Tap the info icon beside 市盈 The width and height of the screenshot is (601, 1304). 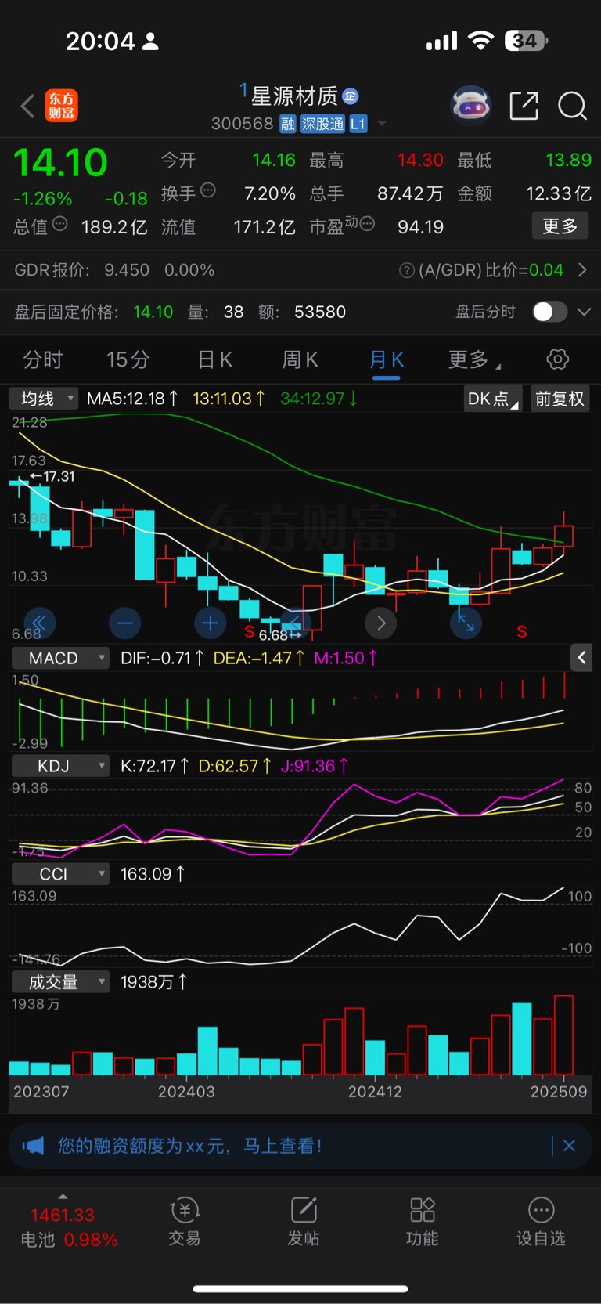(x=367, y=224)
